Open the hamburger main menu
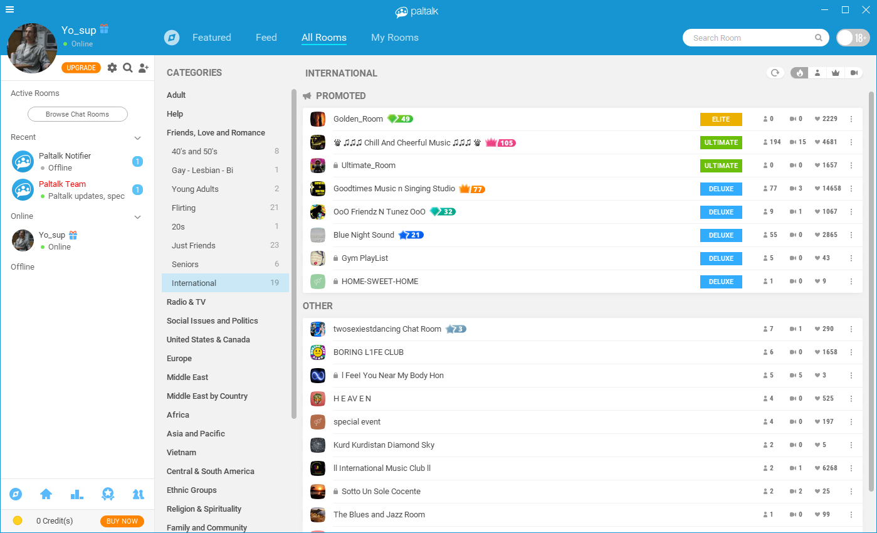Image resolution: width=877 pixels, height=533 pixels. (x=9, y=9)
